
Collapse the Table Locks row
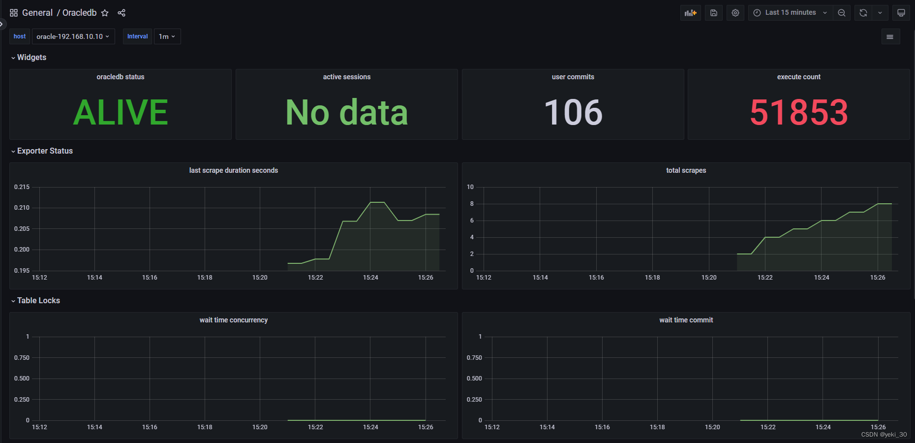(36, 300)
